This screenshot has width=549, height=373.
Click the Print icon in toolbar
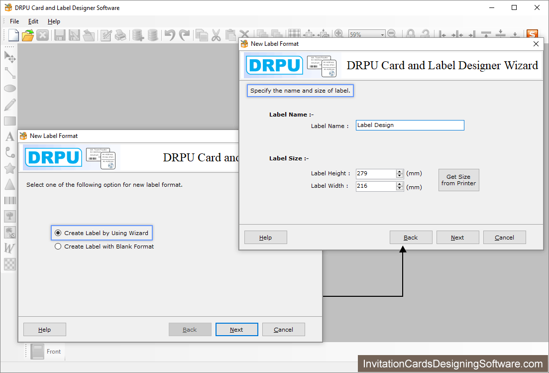120,35
